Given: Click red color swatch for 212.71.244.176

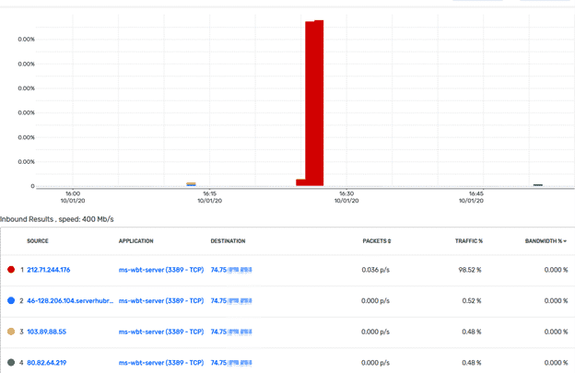Looking at the screenshot, I should pos(11,270).
